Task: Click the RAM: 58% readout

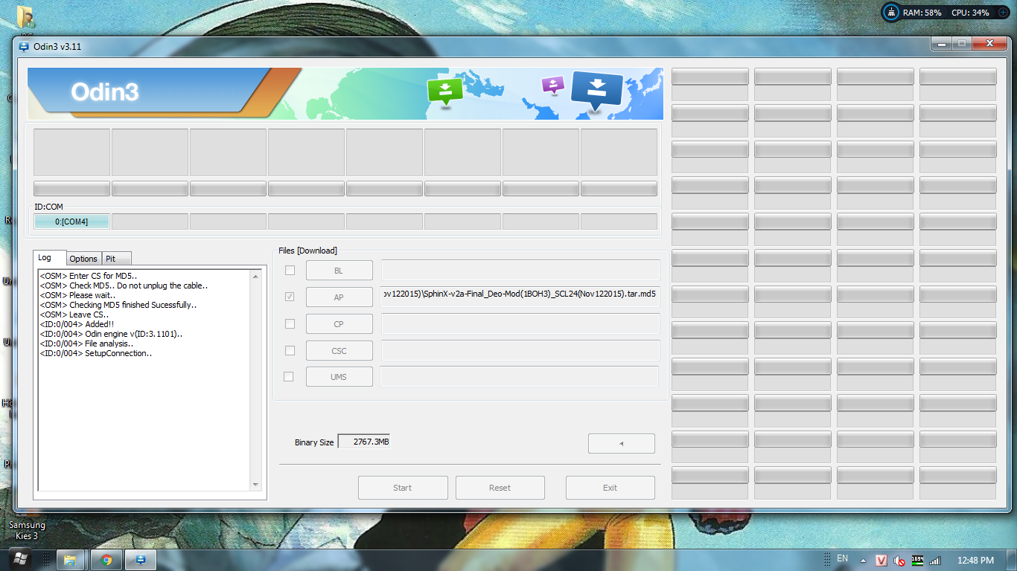Action: point(922,13)
